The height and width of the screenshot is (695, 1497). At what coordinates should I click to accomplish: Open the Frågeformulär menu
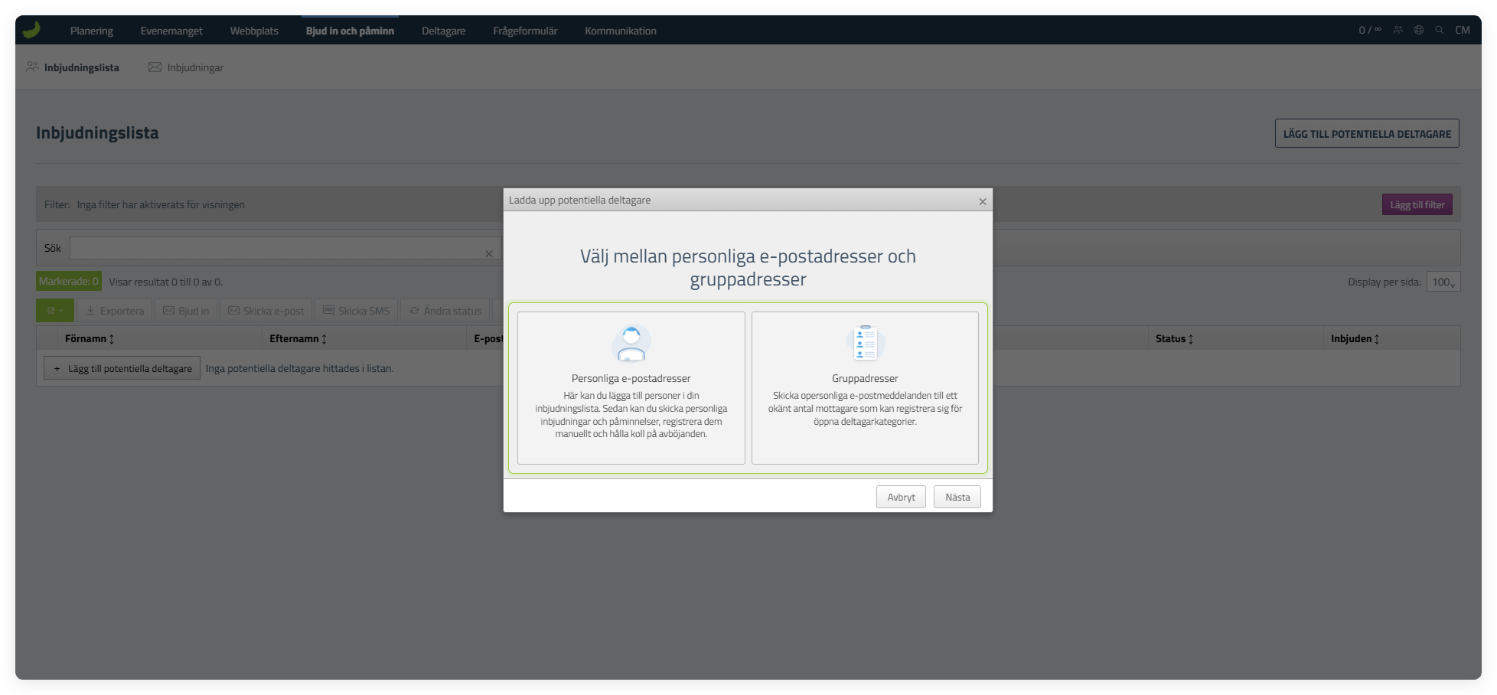pos(525,31)
